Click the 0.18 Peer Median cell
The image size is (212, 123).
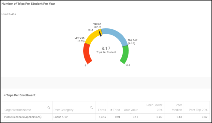tap(179, 117)
